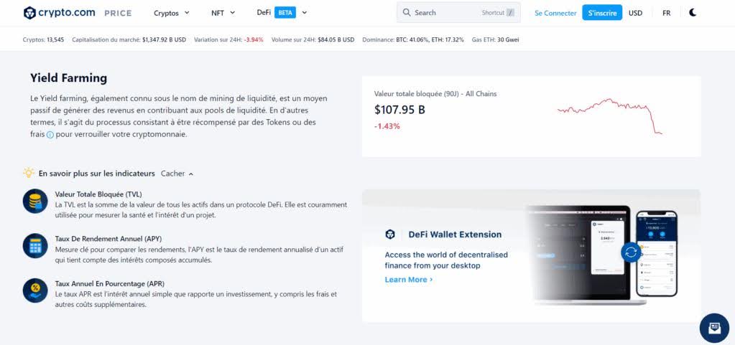Click the Valeur Totale Bloquée coins icon

pyautogui.click(x=34, y=202)
